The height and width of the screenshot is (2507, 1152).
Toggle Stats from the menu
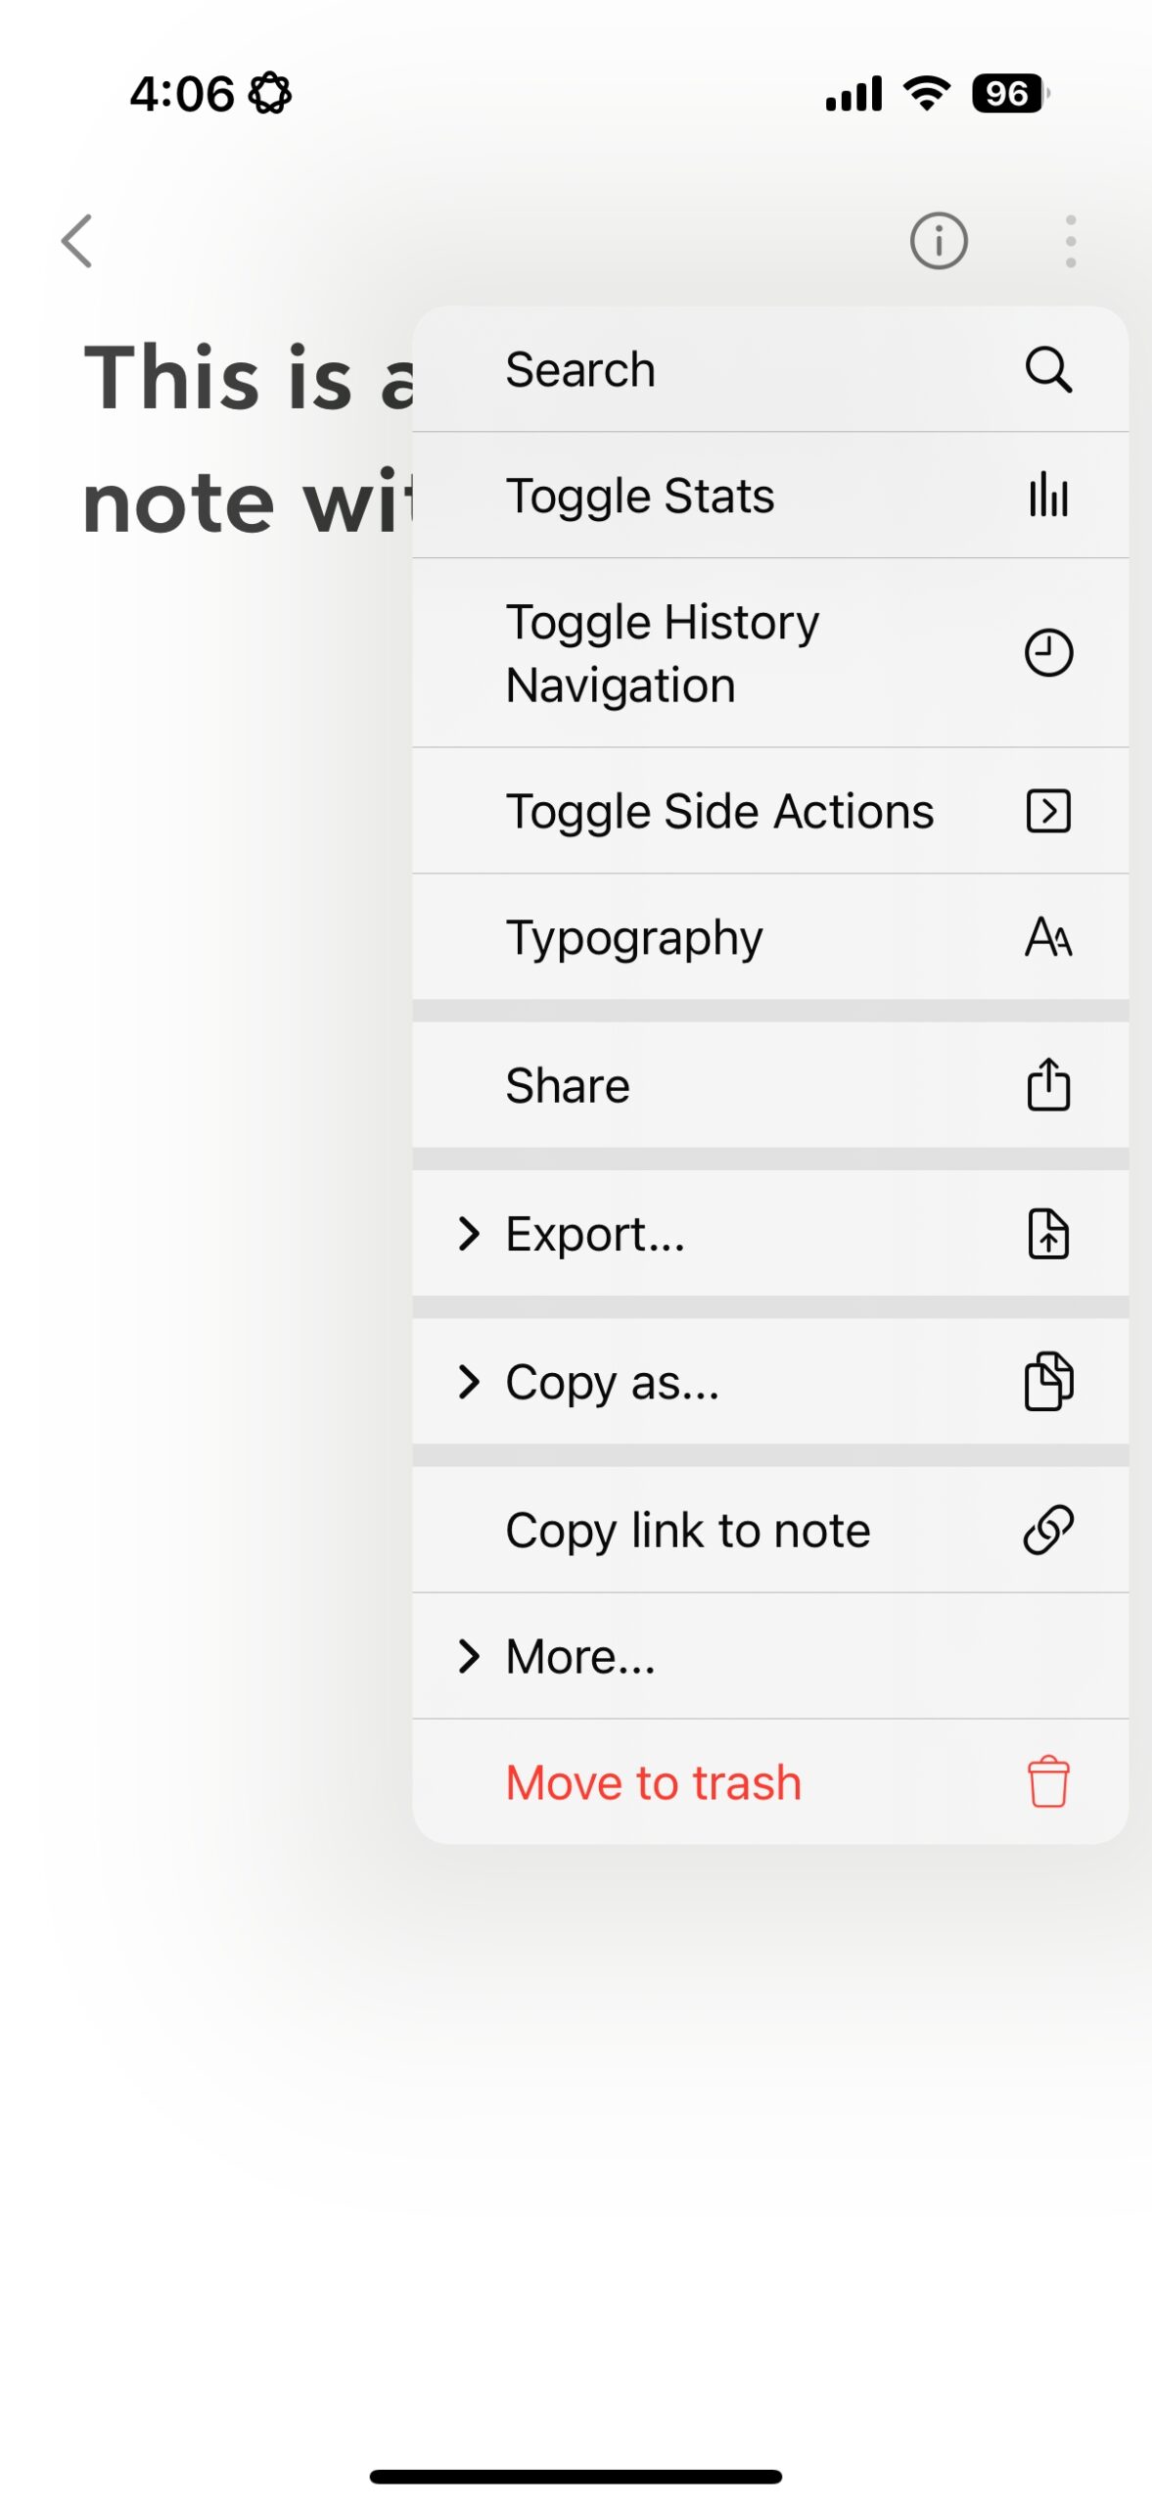pos(640,496)
